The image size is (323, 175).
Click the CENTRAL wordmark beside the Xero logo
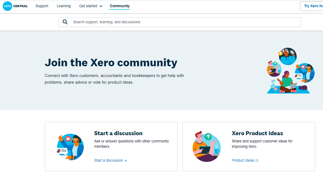(20, 6)
